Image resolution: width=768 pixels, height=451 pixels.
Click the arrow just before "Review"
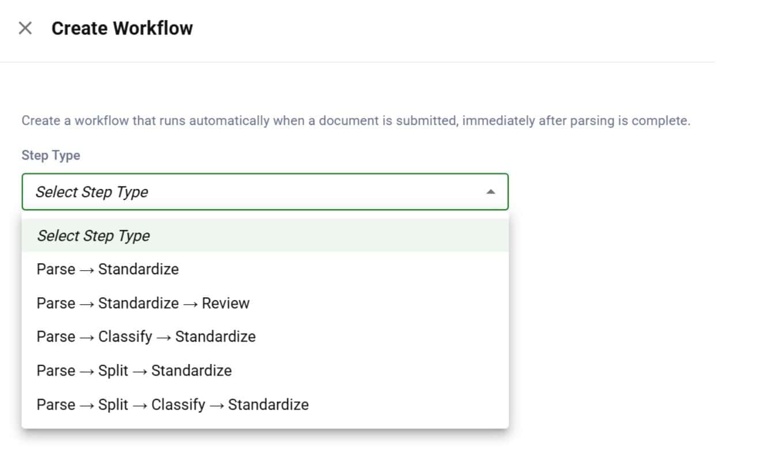pos(190,303)
